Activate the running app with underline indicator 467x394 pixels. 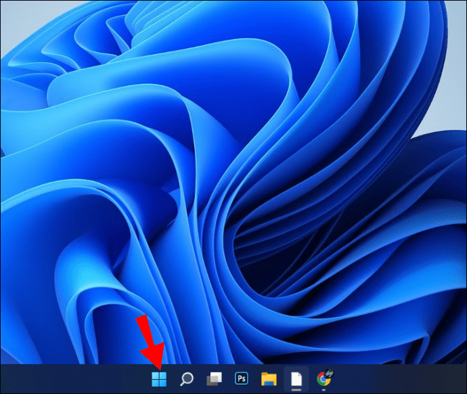[x=296, y=378]
